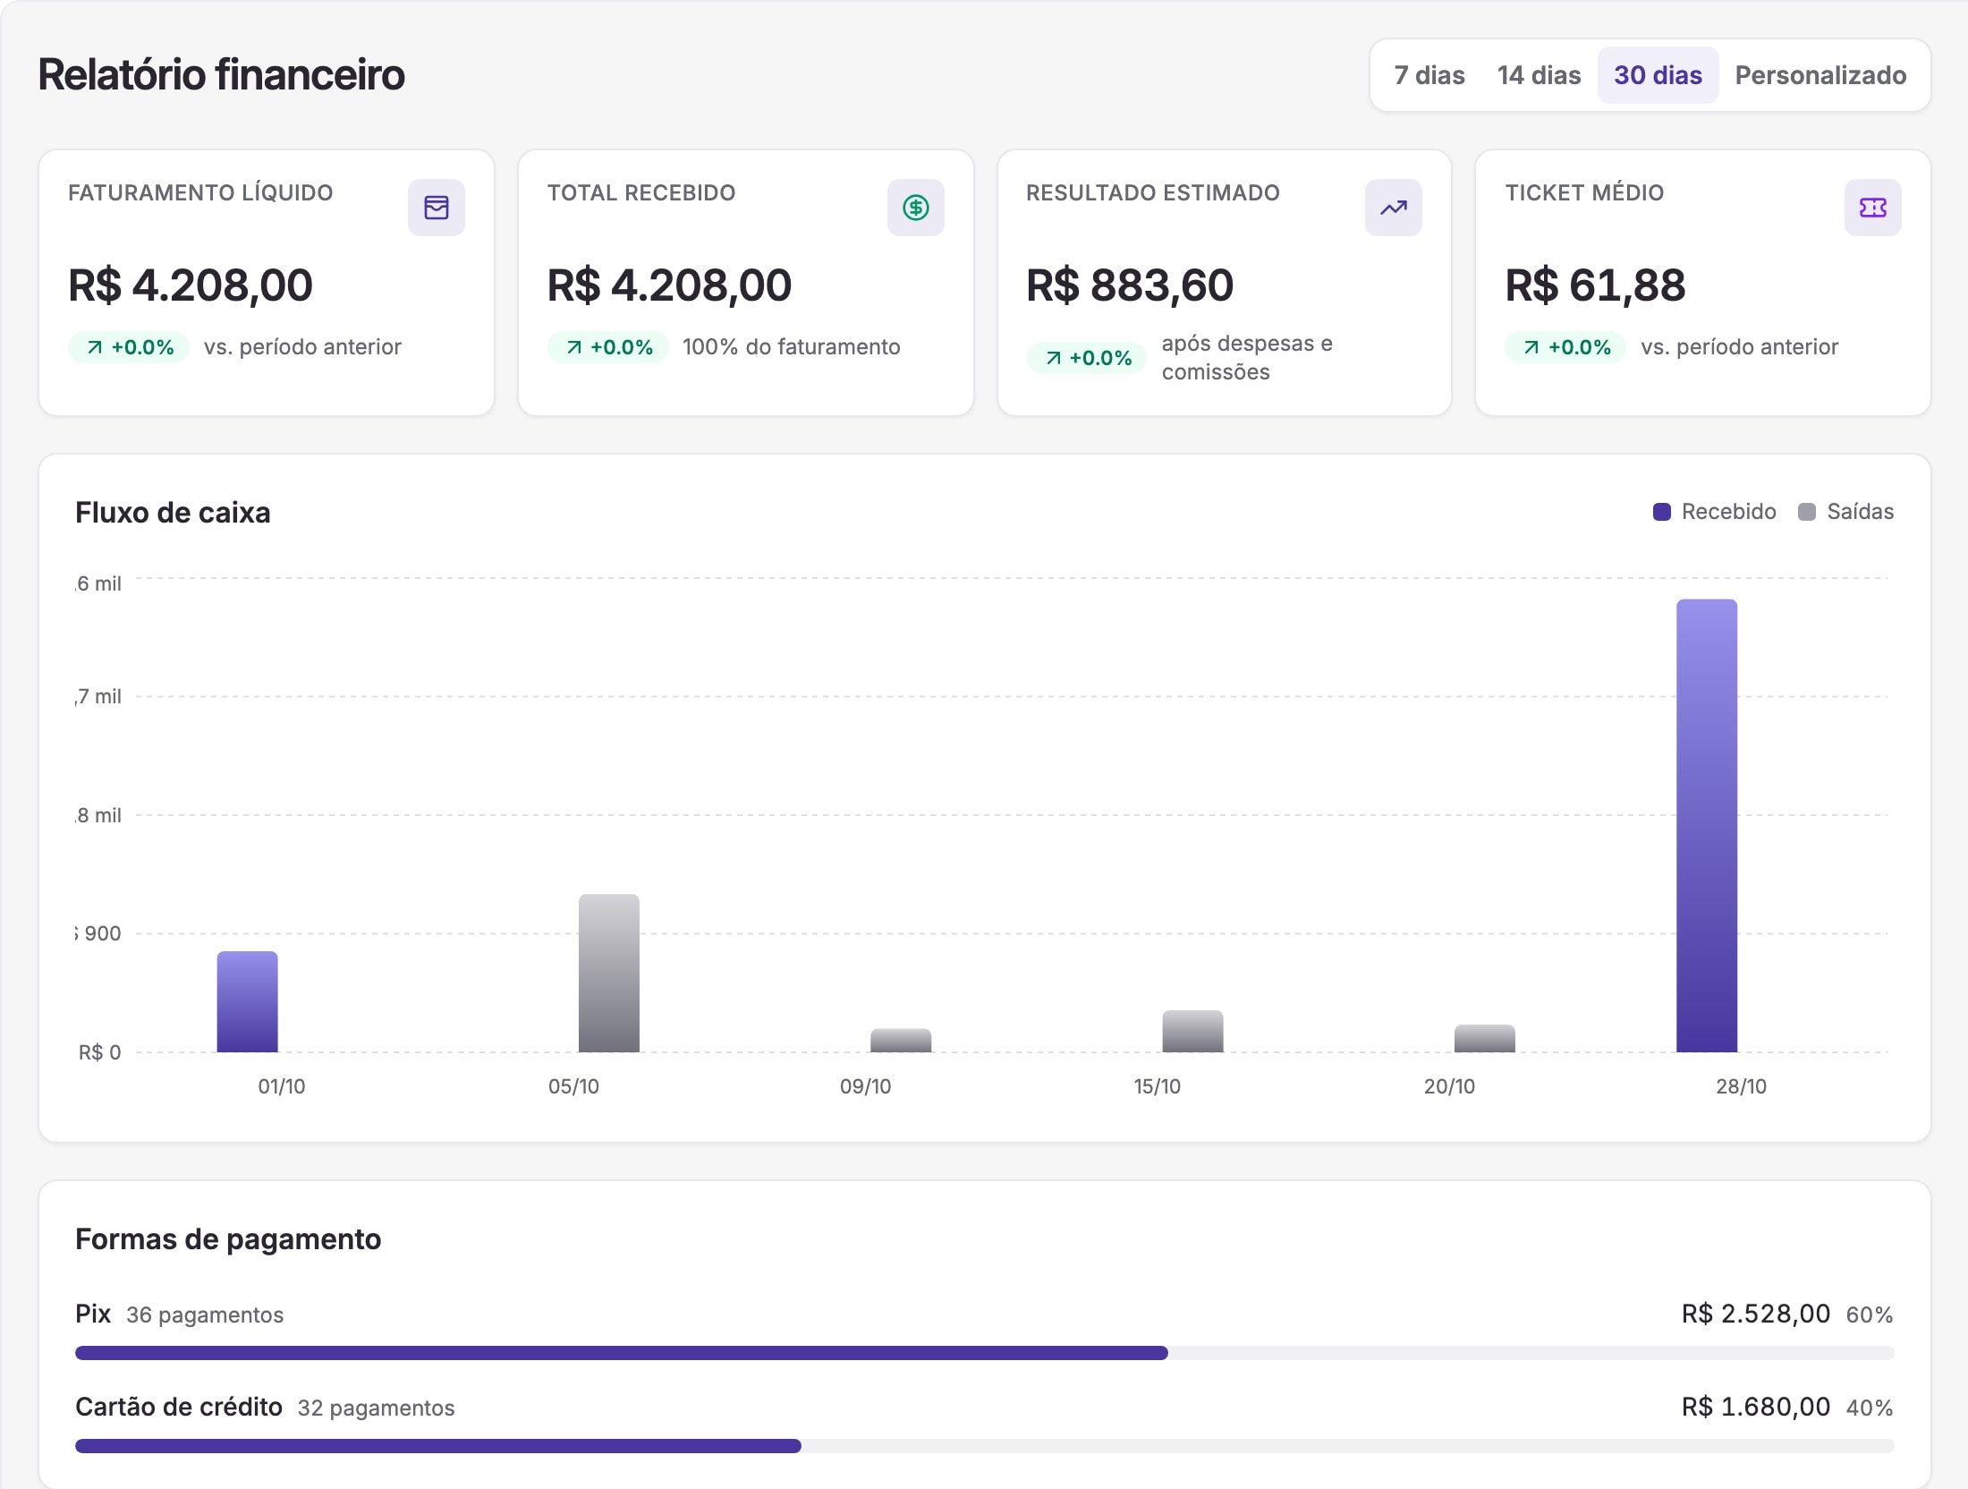Click the Total Recebido dollar icon
1968x1489 pixels.
915,208
